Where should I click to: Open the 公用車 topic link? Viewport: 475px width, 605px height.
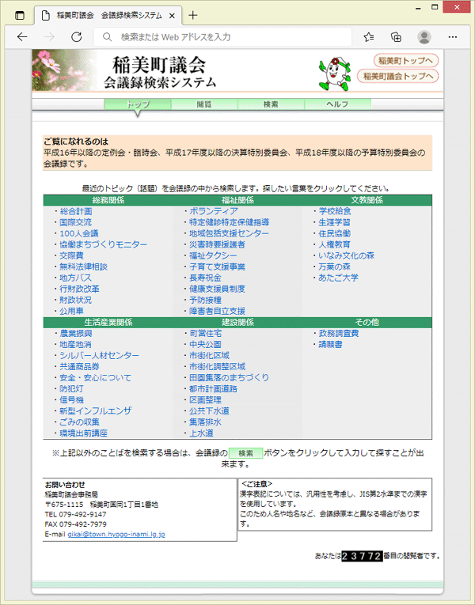[71, 311]
